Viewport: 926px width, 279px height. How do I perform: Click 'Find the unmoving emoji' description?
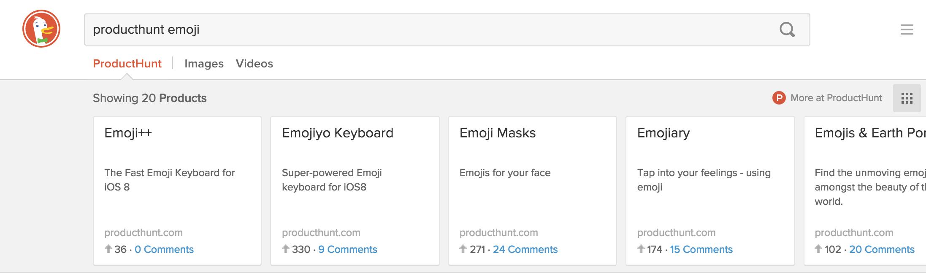click(x=870, y=187)
